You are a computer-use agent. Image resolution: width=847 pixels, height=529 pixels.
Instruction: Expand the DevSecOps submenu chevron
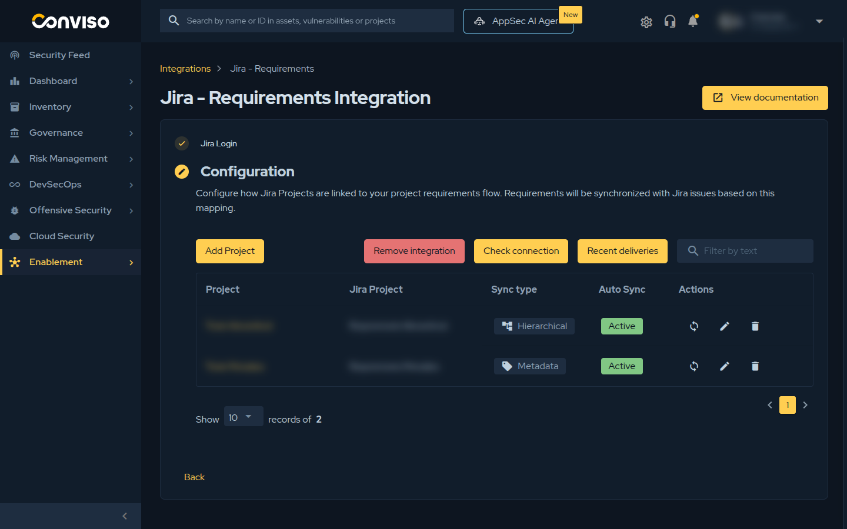[x=131, y=185]
